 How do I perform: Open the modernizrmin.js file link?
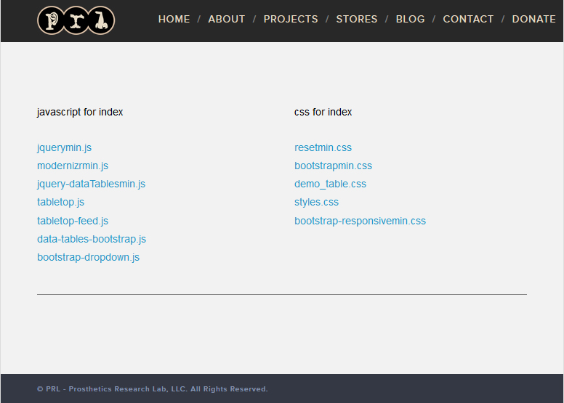[73, 166]
